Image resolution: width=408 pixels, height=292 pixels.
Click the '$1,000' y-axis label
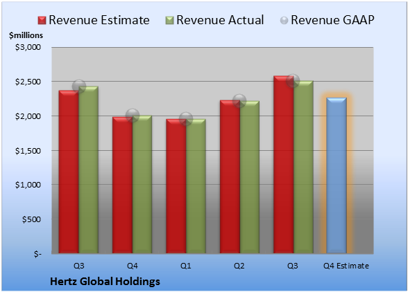(x=28, y=185)
